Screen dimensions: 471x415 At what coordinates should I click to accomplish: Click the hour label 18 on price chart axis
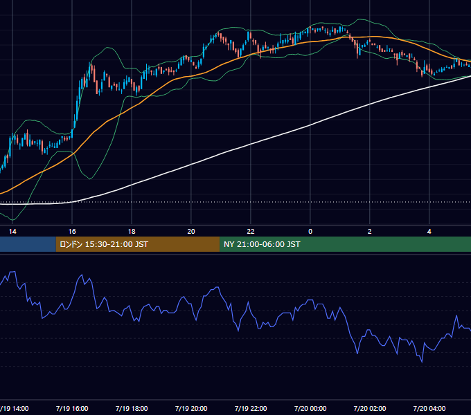(x=132, y=232)
